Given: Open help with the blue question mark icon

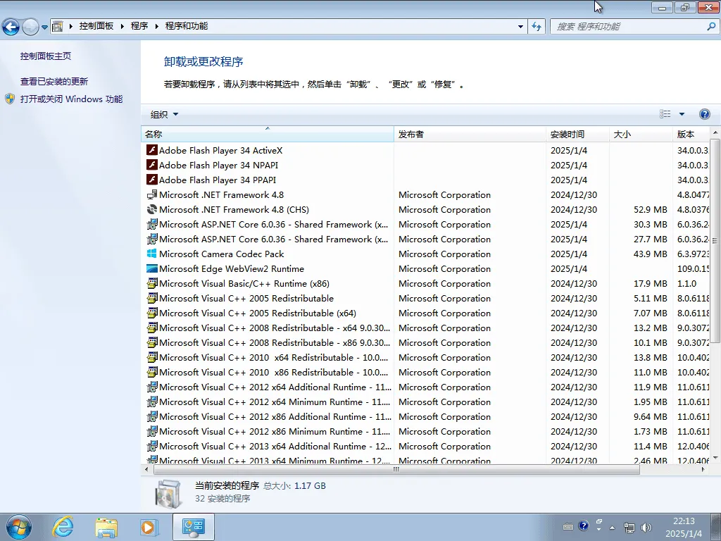Looking at the screenshot, I should coord(704,114).
